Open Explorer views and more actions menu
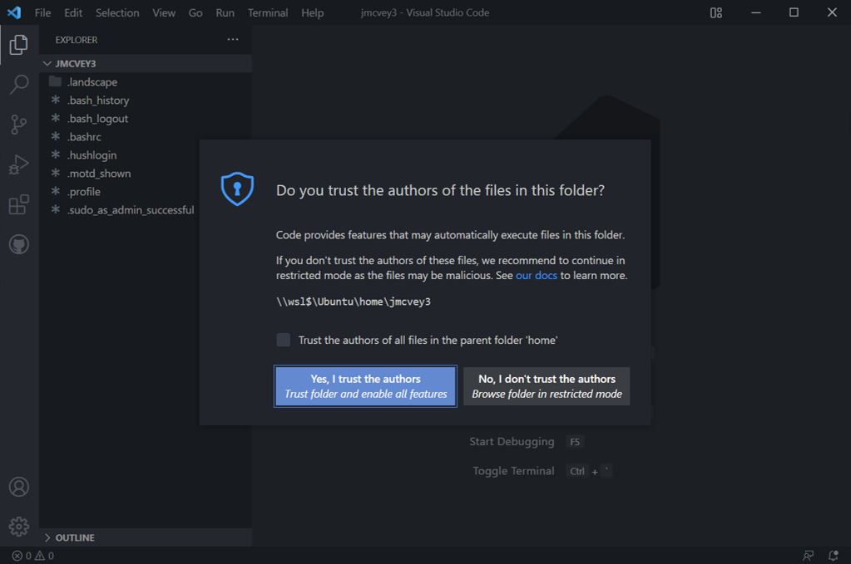 (233, 40)
